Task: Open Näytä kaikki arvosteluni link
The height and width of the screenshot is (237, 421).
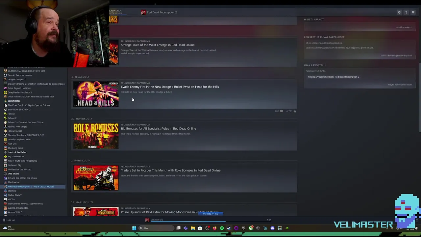Action: pyautogui.click(x=400, y=85)
